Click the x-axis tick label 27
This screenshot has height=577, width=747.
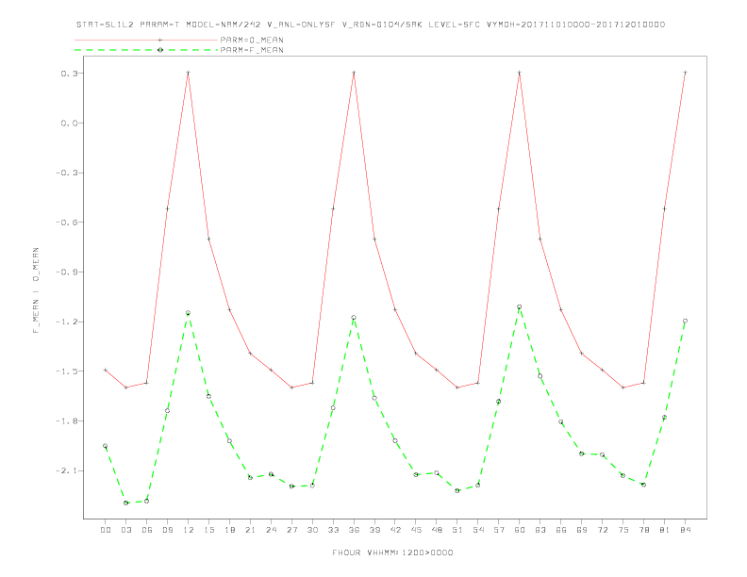tap(292, 530)
